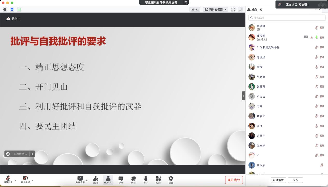Click the green network signal icon
Image resolution: width=328 pixels, height=187 pixels.
(19, 9)
